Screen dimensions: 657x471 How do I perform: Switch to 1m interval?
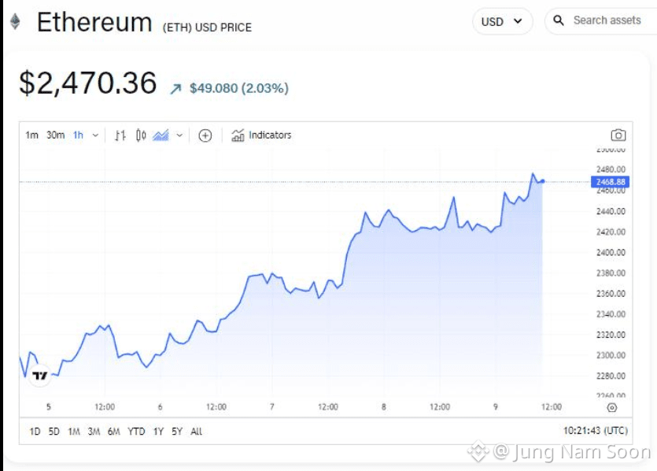coord(31,135)
